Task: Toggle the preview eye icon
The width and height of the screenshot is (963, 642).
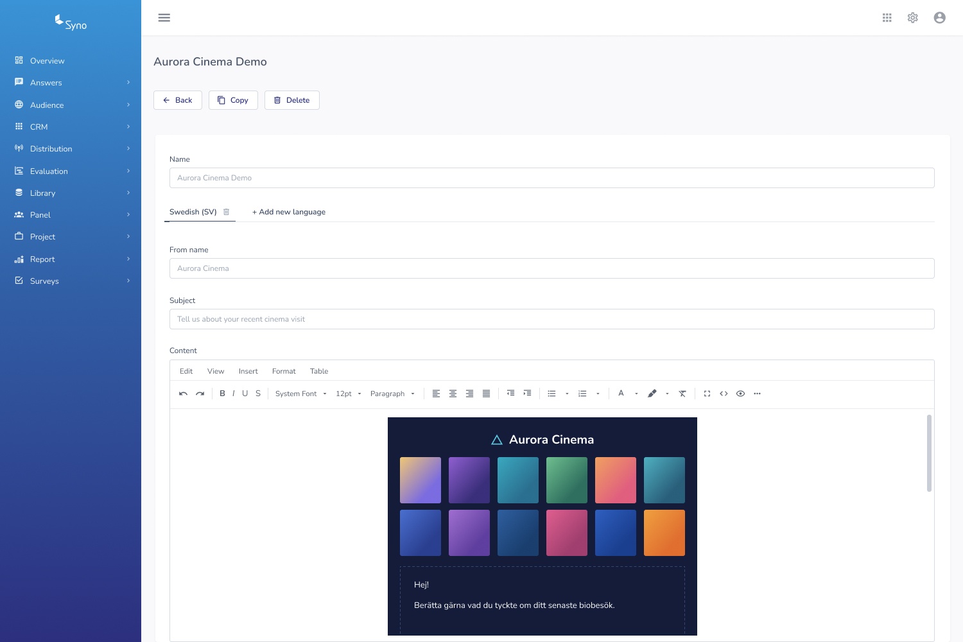Action: (x=740, y=394)
